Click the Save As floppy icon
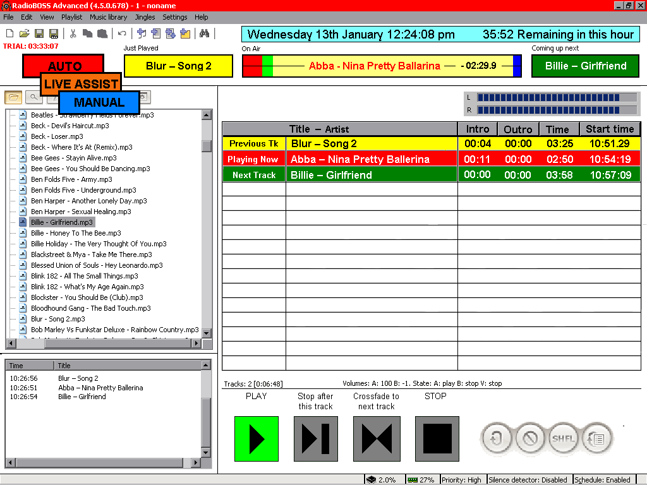Image resolution: width=647 pixels, height=485 pixels. [54, 33]
